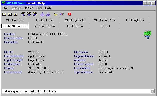Click the folder icon marked with letter C
The height and width of the screenshot is (96, 157).
[x=10, y=14]
